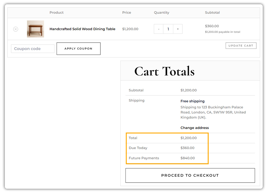Click the Subtotal column header

212,13
